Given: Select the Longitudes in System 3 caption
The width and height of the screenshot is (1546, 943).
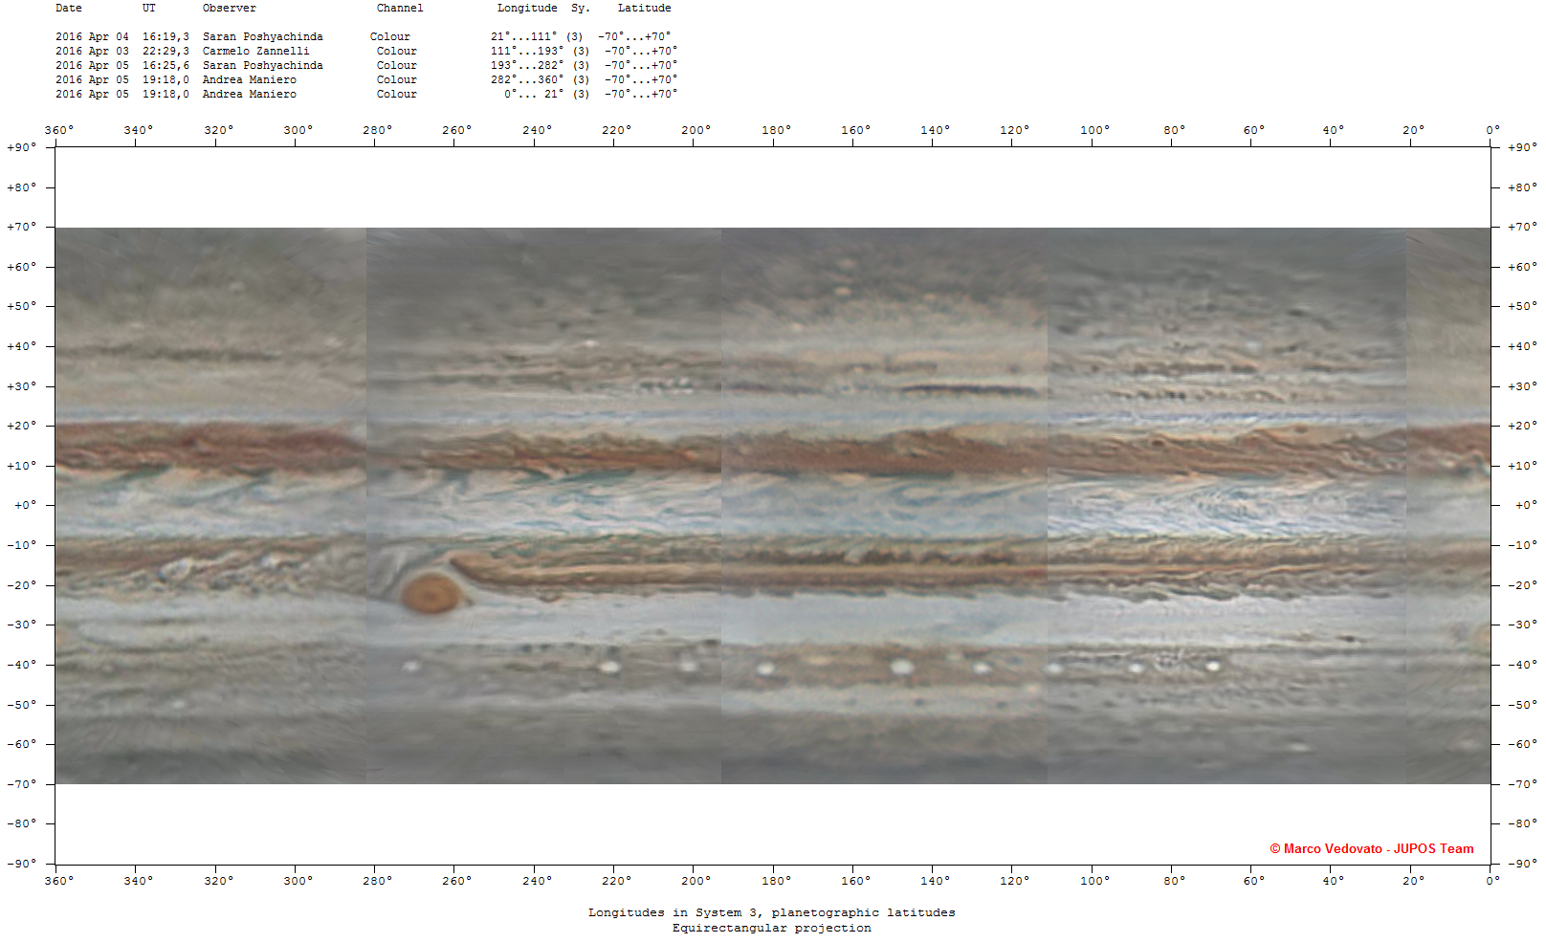Looking at the screenshot, I should click(771, 912).
